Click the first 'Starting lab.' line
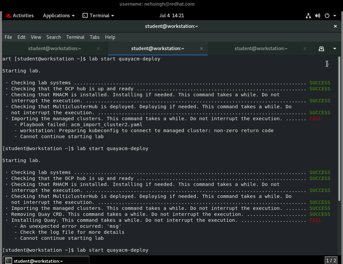 click(x=22, y=71)
